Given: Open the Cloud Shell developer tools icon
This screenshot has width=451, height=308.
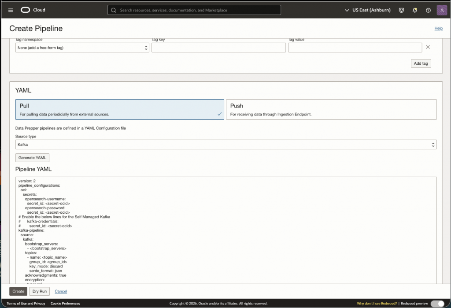Looking at the screenshot, I should coord(401,10).
